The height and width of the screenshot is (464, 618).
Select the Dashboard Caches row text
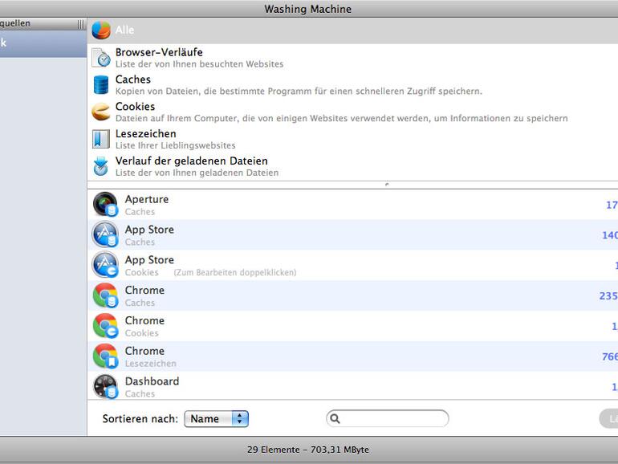click(152, 387)
